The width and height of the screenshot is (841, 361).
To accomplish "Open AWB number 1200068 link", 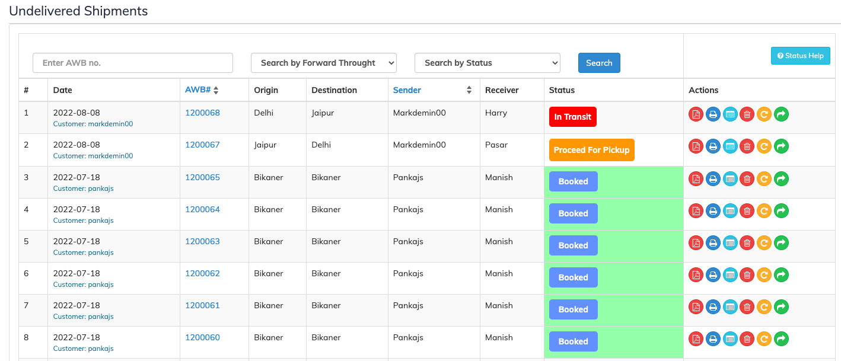I will (x=202, y=113).
